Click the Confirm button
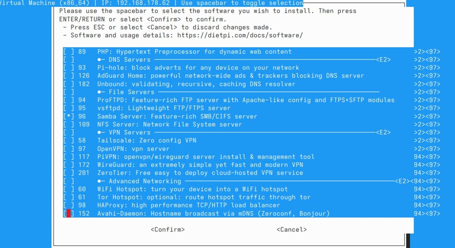Image resolution: width=455 pixels, height=248 pixels. pos(168,229)
